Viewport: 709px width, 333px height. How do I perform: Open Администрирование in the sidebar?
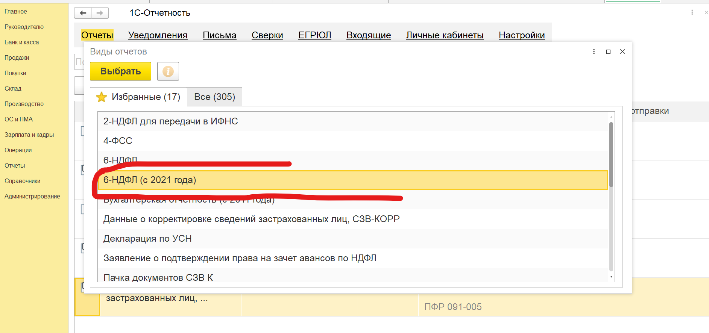(x=32, y=197)
